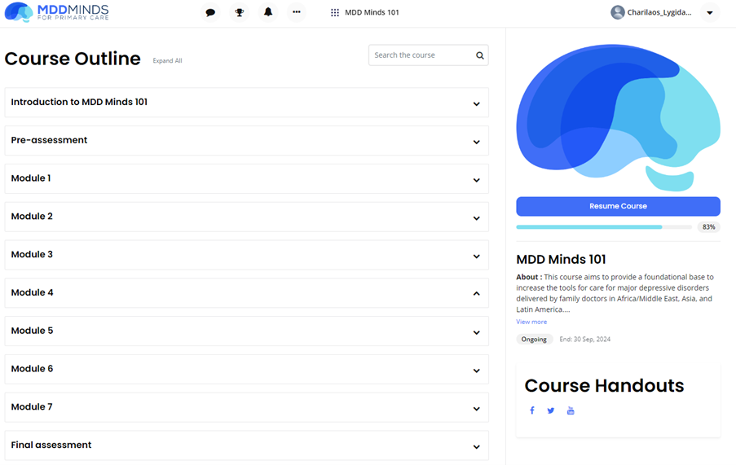Click the Module 3 title text
736x465 pixels.
pos(32,254)
